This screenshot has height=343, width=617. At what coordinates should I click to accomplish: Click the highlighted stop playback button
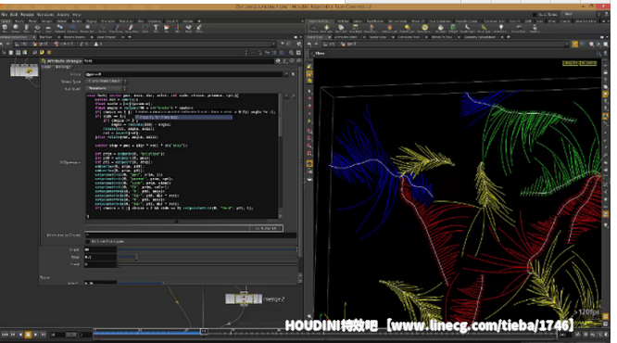coord(28,335)
